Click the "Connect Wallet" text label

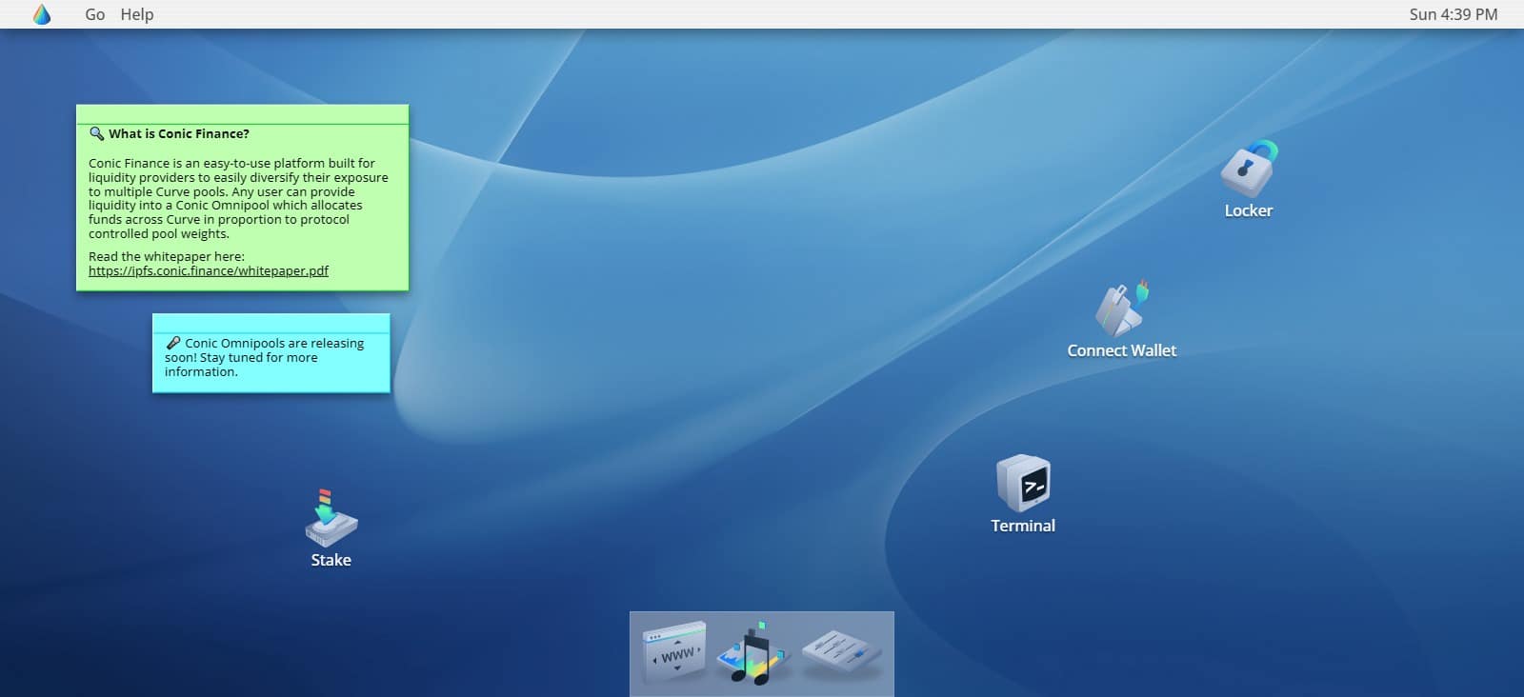click(1121, 350)
